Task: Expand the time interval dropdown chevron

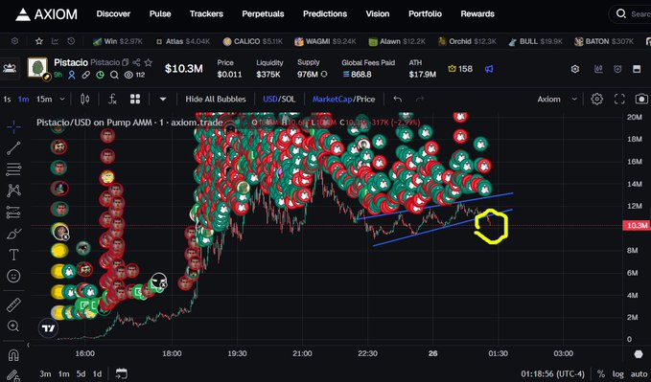Action: [62, 100]
